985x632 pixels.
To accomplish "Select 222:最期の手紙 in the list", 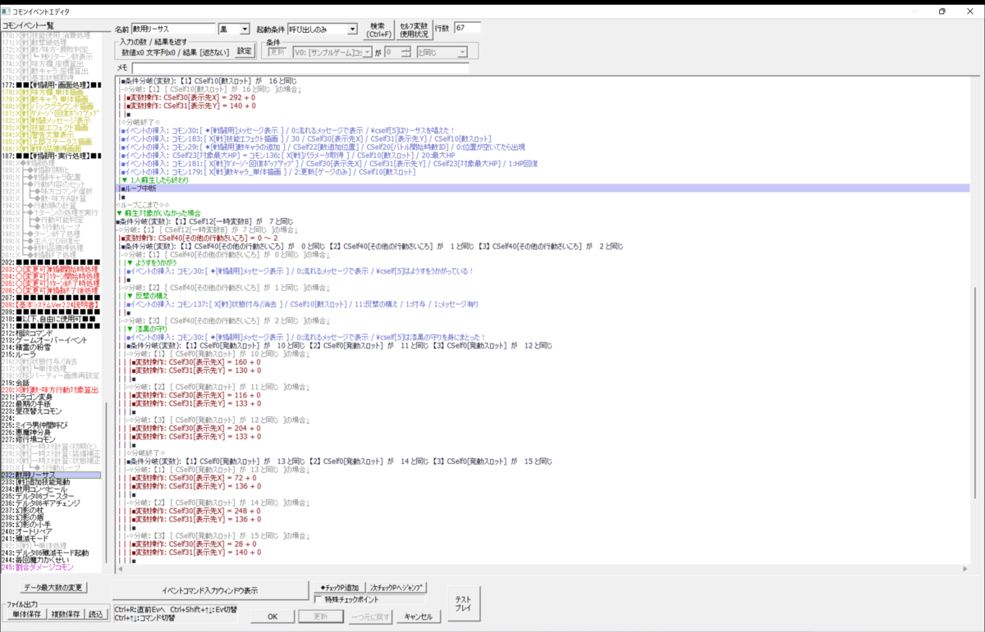I will click(27, 404).
